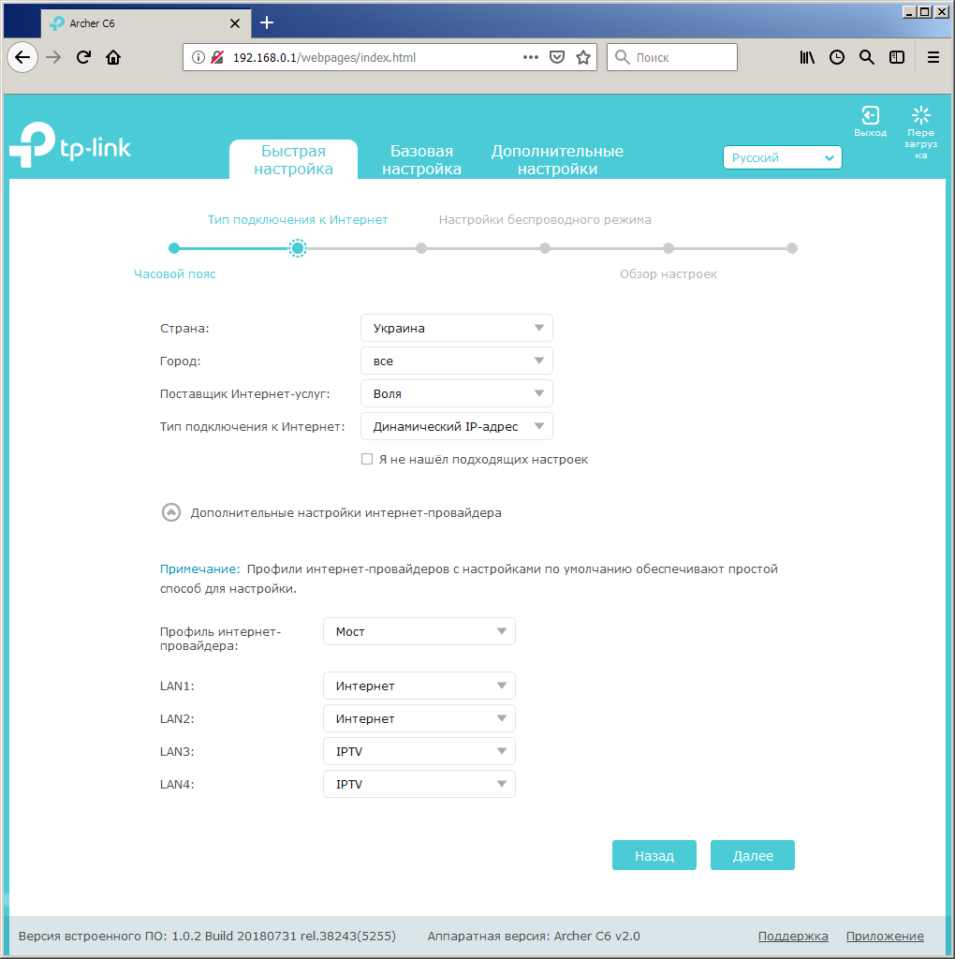Open a new browser tab
Image resolution: width=955 pixels, height=959 pixels.
tap(267, 22)
